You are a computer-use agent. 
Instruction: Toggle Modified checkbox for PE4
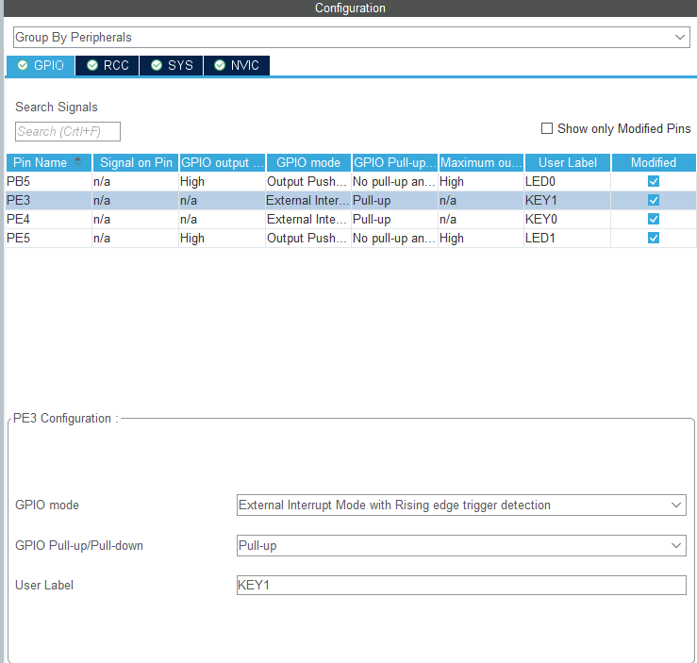[654, 219]
